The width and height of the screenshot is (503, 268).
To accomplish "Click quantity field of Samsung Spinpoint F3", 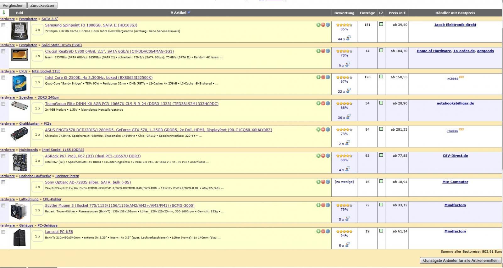I will 38,30.
